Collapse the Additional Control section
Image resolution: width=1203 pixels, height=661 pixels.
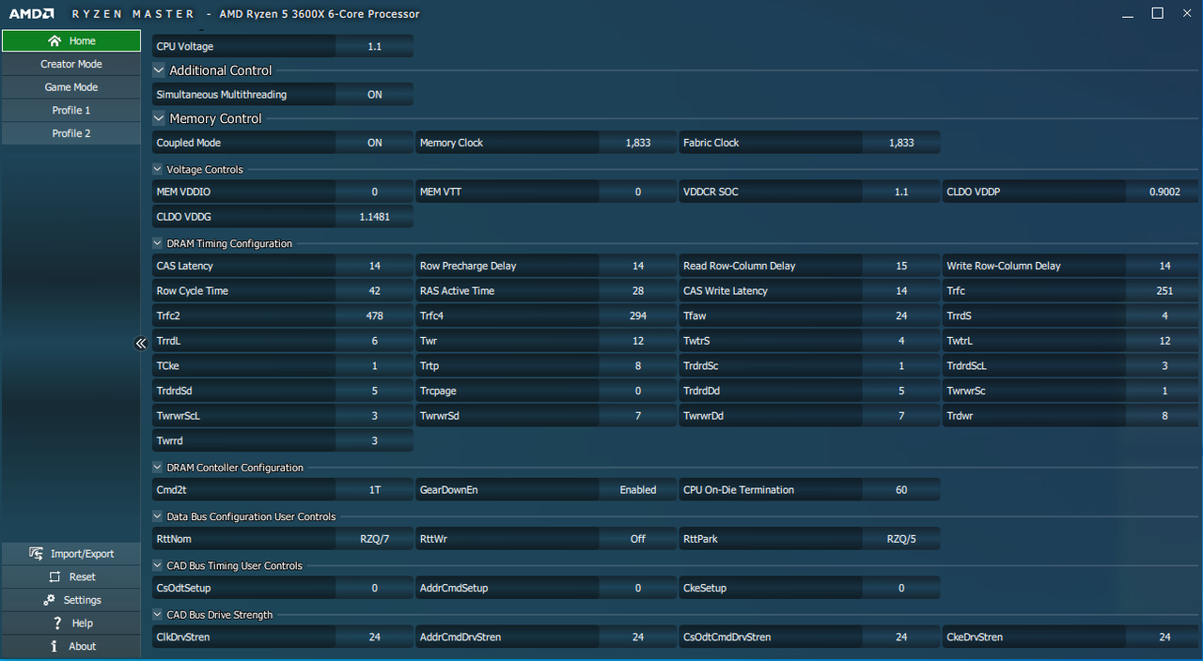click(159, 70)
